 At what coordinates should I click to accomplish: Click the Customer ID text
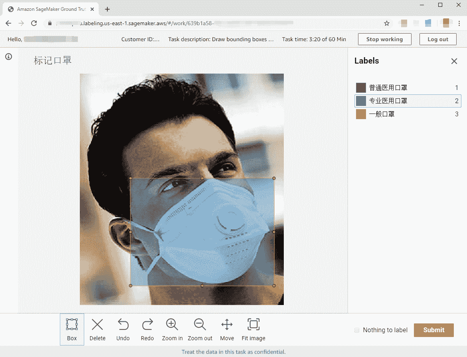(x=140, y=39)
